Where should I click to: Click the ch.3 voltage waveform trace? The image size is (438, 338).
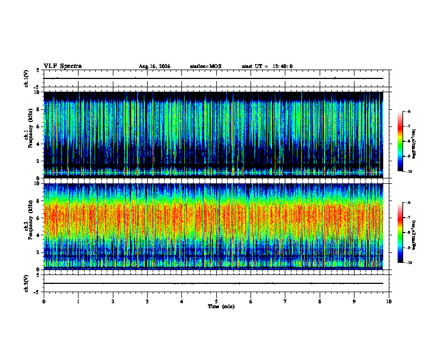[213, 283]
